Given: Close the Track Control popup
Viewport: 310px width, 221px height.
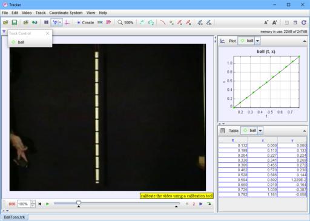Looking at the screenshot, I should [x=47, y=33].
